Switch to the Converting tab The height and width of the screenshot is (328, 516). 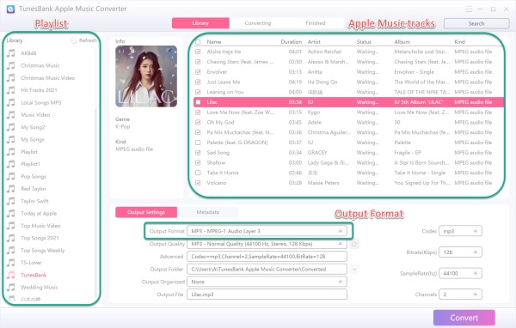(x=258, y=23)
